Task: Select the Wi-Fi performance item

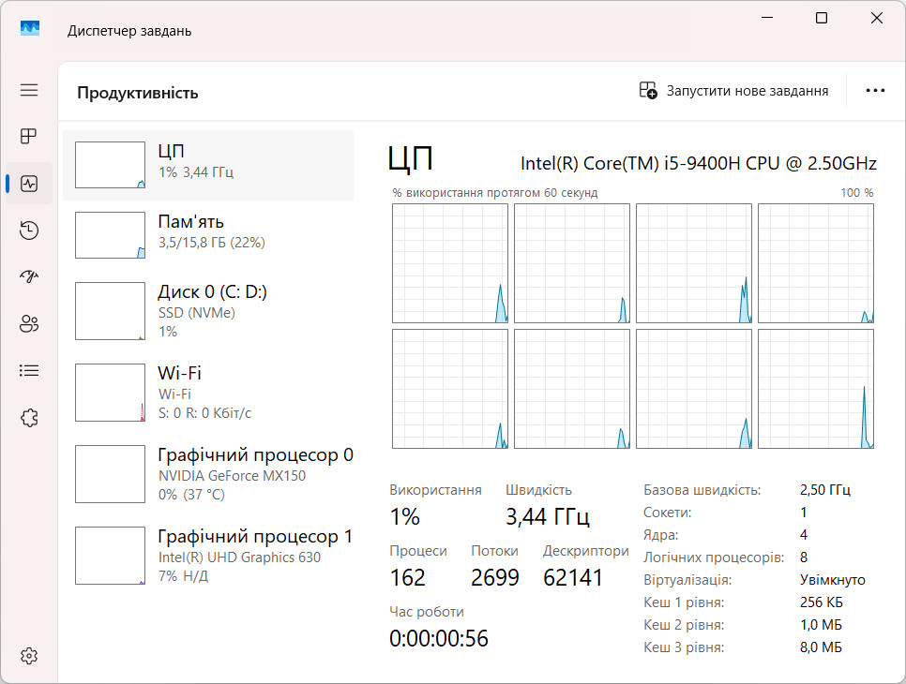Action: [x=208, y=393]
